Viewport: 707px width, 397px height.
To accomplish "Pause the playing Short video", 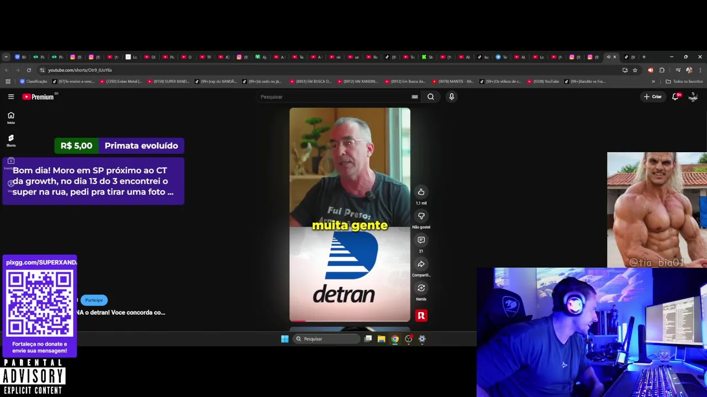I will 350,214.
